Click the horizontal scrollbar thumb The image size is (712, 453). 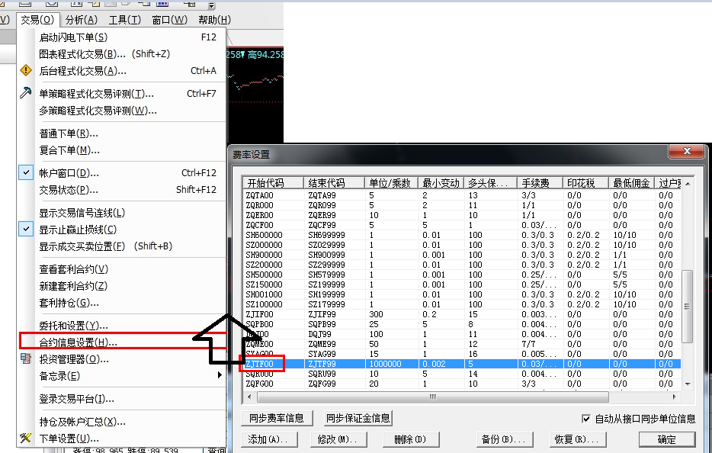(x=433, y=397)
